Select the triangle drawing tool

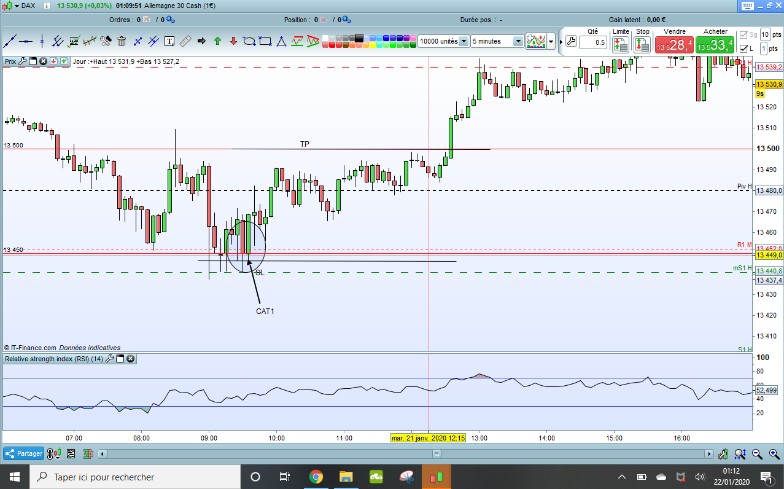[x=281, y=41]
